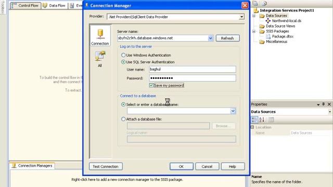
Task: Open the Event Handlers tab
Action: pos(76,6)
